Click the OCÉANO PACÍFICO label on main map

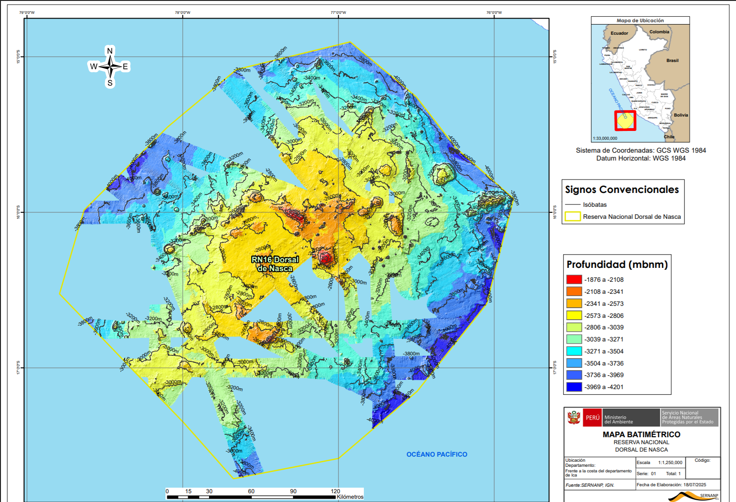tap(437, 454)
